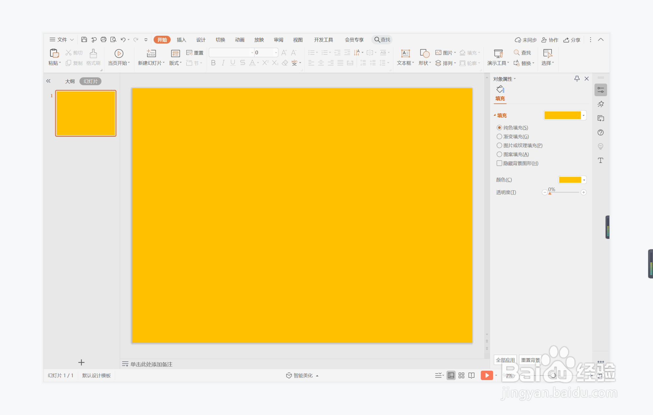Image resolution: width=653 pixels, height=415 pixels.
Task: Enable hide background graphics checkbox
Action: 499,163
